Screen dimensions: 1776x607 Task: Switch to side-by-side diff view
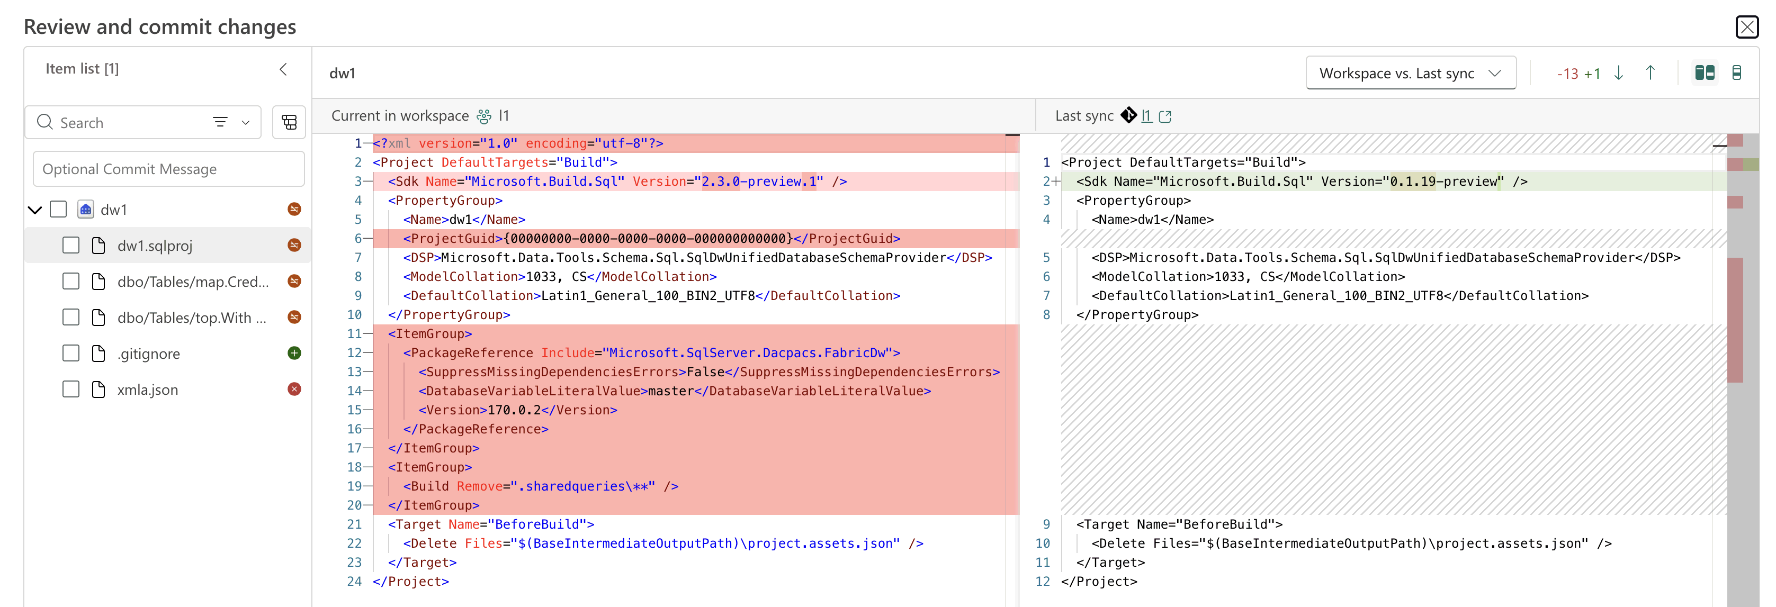[x=1705, y=73]
